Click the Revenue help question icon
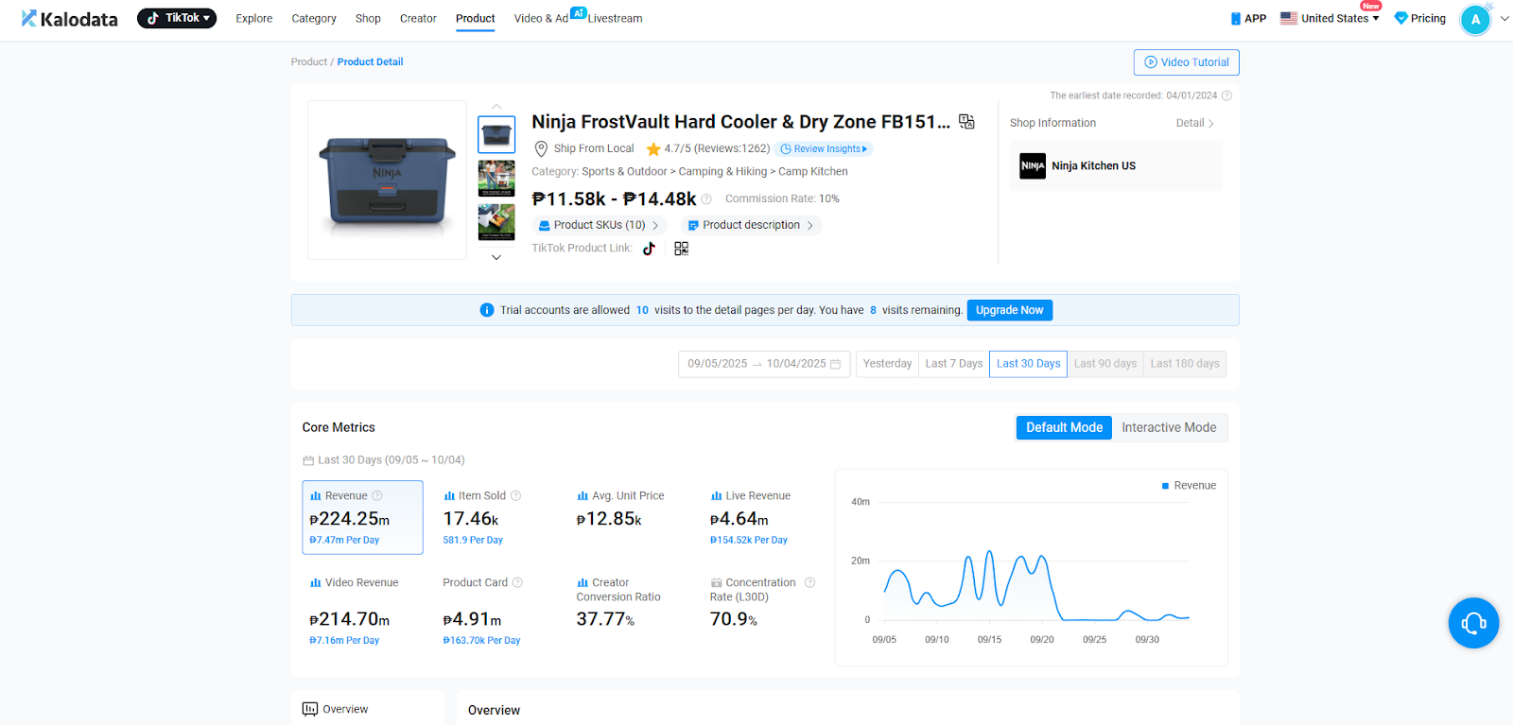The image size is (1513, 725). pyautogui.click(x=377, y=496)
